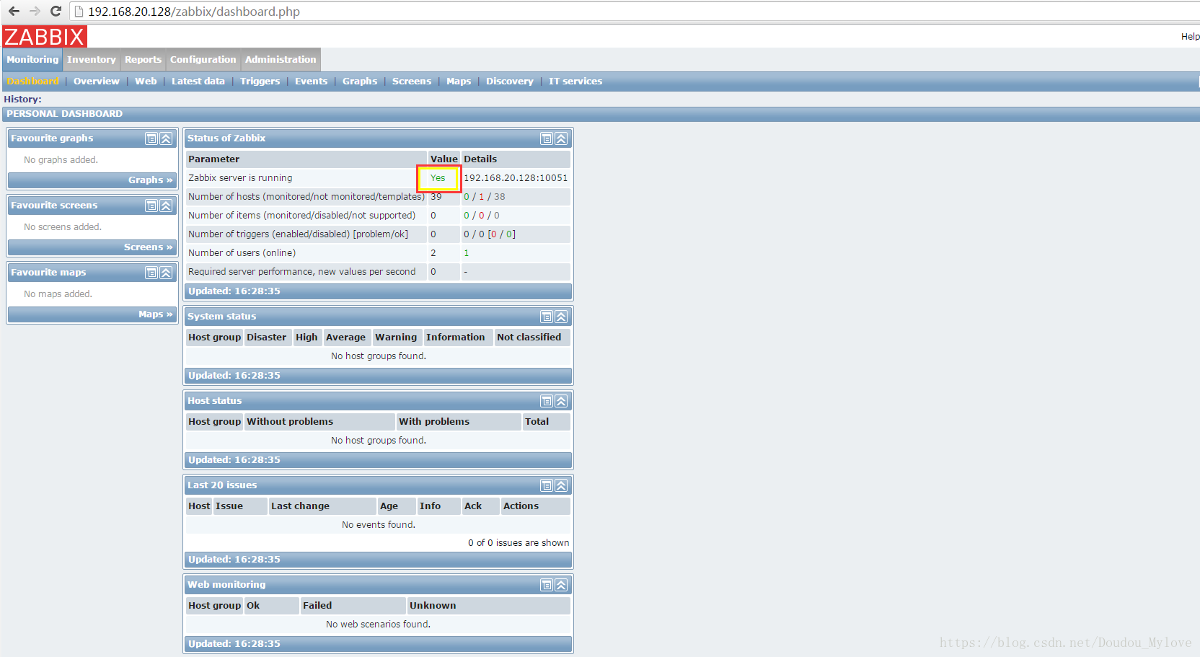Click 'No web scenarios found.' message
Viewport: 1200px width, 657px height.
click(x=378, y=625)
